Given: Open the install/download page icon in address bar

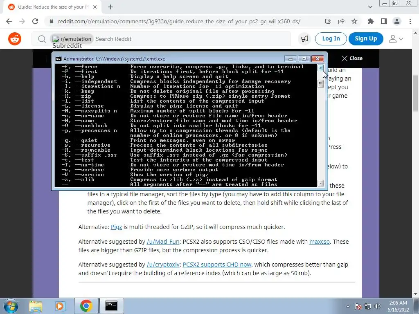Looking at the screenshot, I should pos(328,21).
